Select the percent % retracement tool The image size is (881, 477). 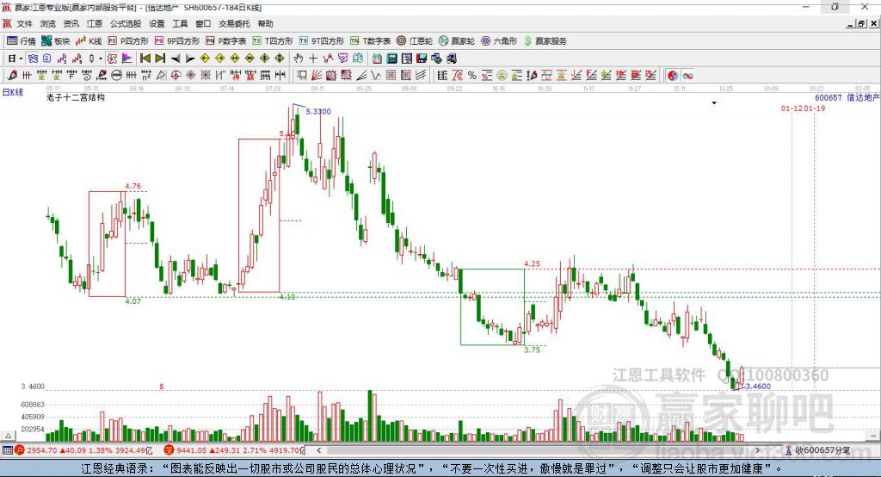[472, 76]
